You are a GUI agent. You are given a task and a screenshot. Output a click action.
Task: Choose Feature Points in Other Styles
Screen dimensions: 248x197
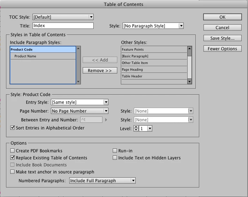pyautogui.click(x=154, y=50)
